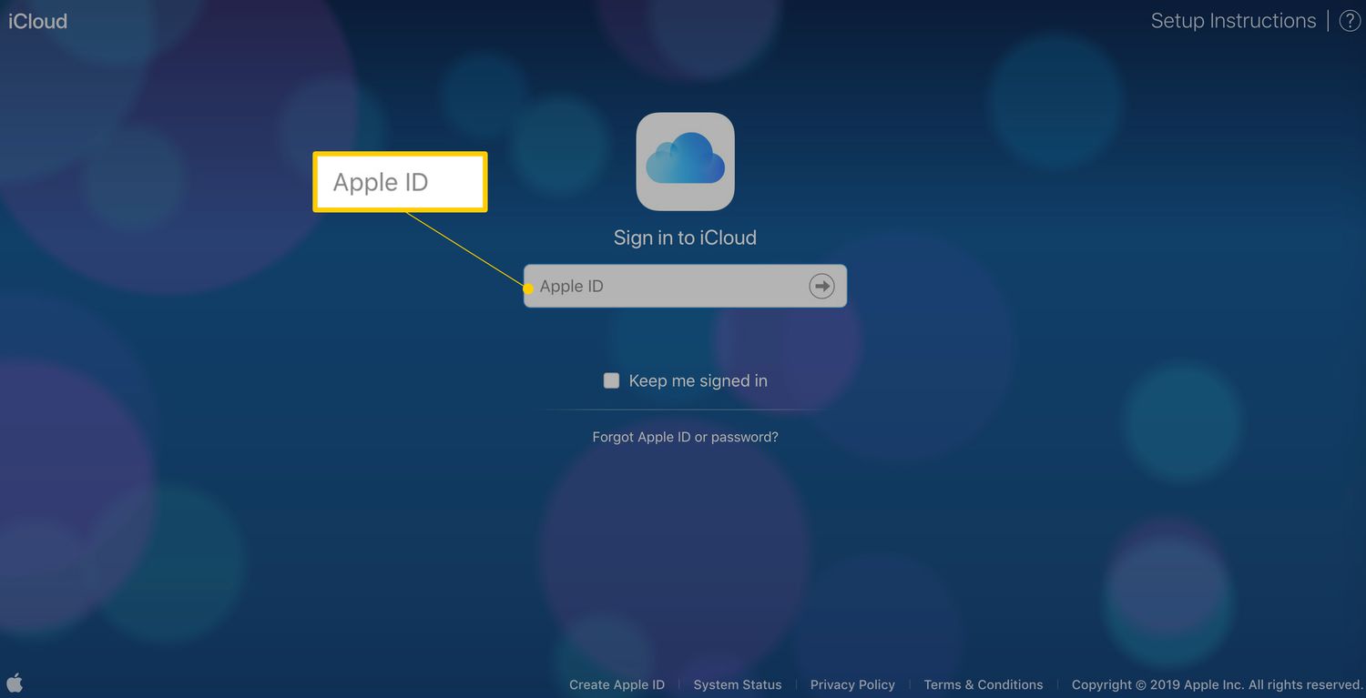This screenshot has width=1366, height=698.
Task: Click the Apple logo in bottom corner
Action: 15,683
